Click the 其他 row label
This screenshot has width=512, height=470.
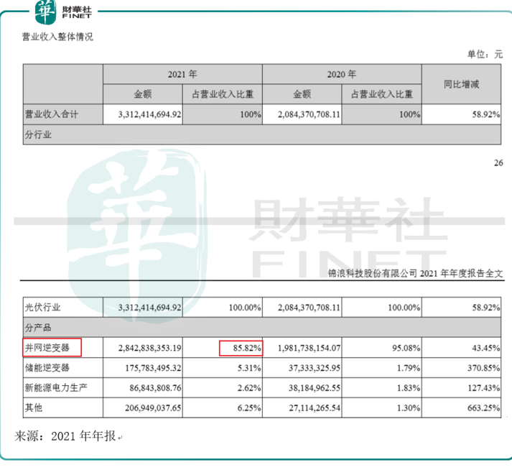click(x=34, y=409)
